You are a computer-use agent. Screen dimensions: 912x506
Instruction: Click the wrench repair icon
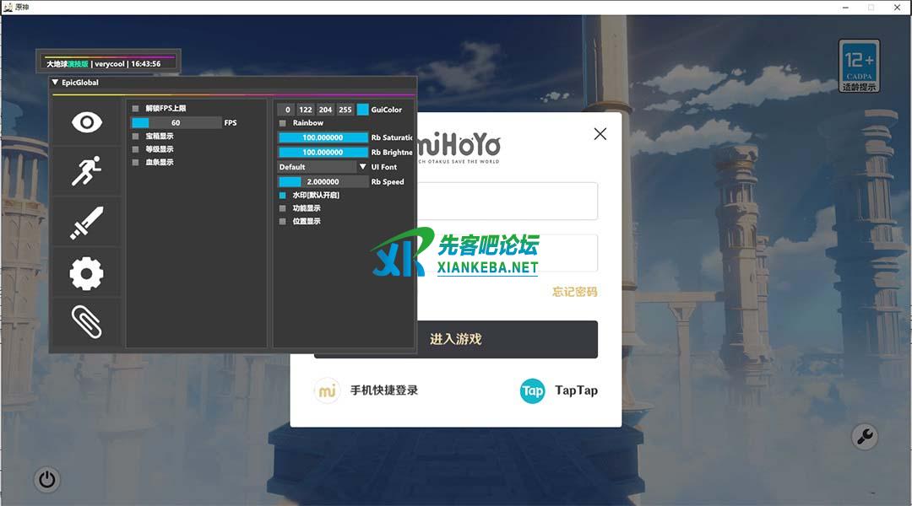tap(864, 436)
